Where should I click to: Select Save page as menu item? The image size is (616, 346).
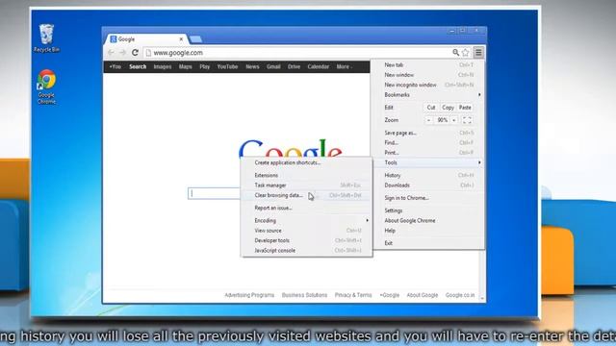point(428,133)
